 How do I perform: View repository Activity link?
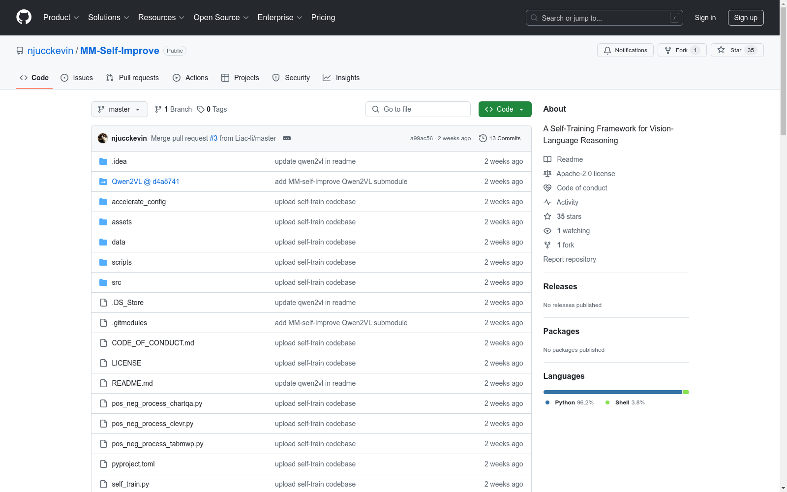point(561,202)
